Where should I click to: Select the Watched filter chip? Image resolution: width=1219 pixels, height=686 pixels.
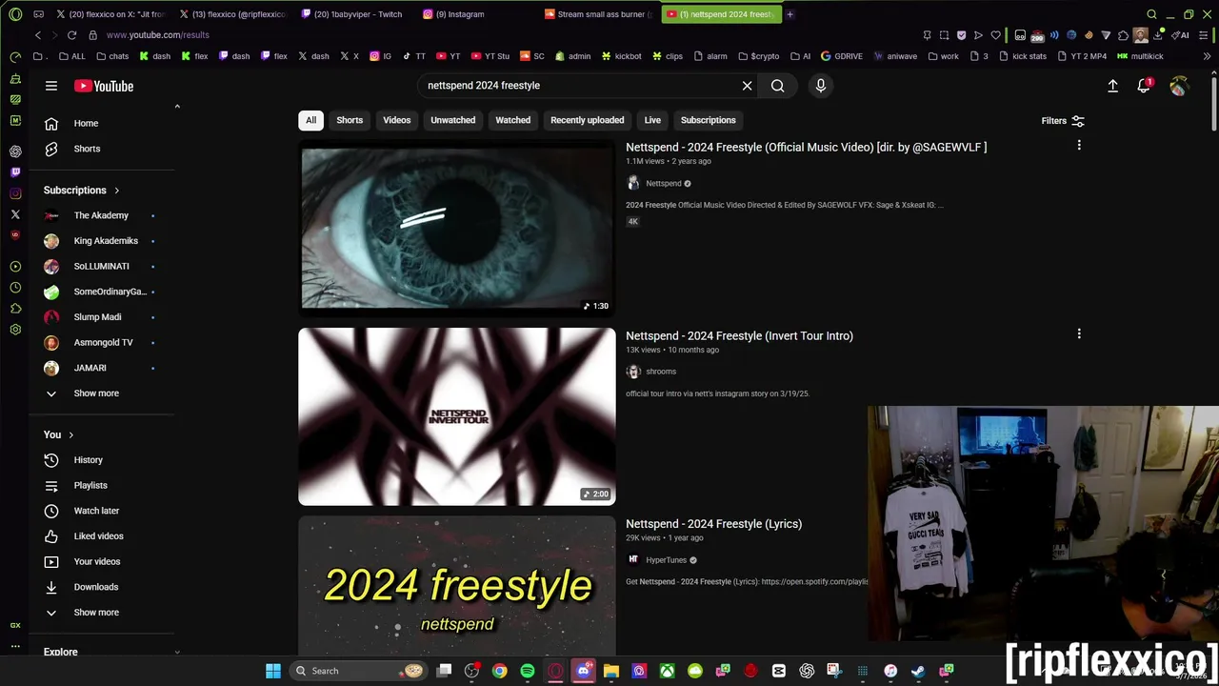tap(512, 120)
